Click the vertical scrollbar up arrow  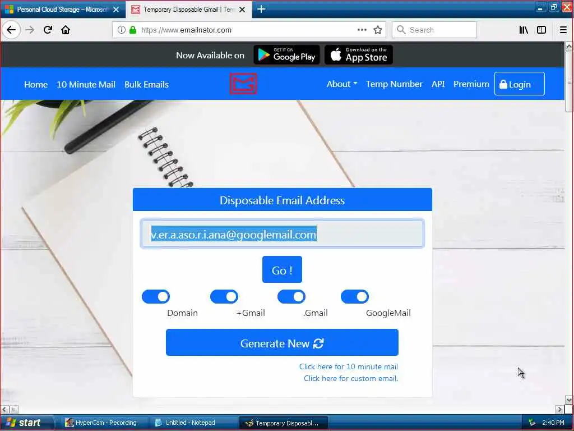point(569,46)
